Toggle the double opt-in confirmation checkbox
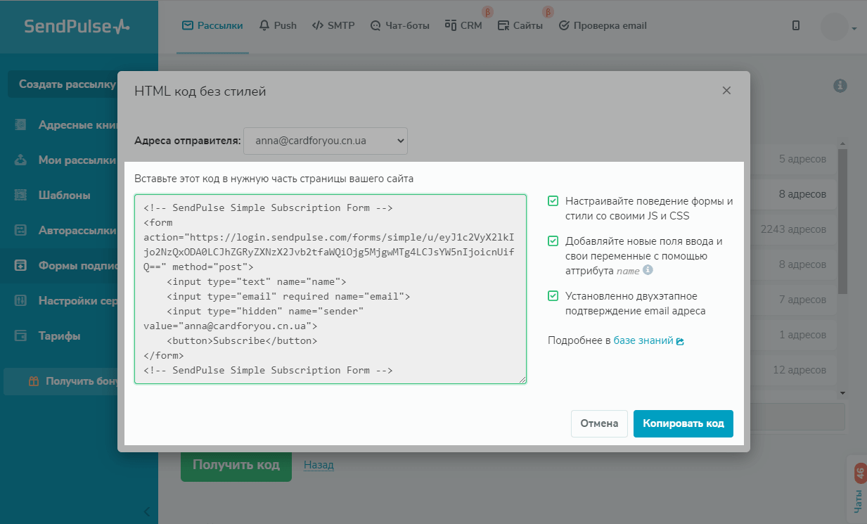867x524 pixels. (x=553, y=296)
